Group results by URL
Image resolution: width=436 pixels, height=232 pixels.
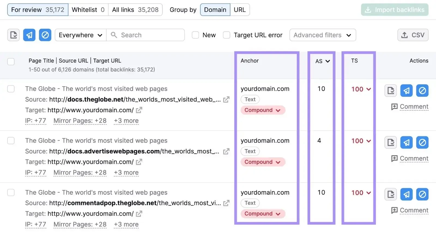coord(240,10)
